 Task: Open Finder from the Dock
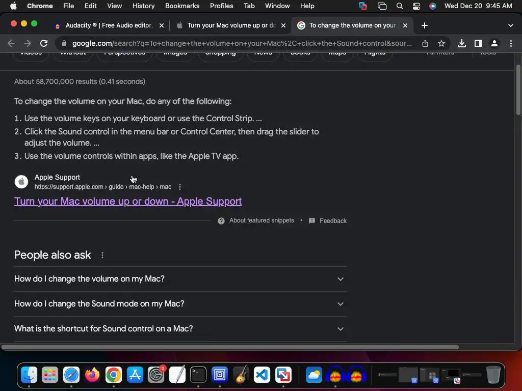click(29, 375)
